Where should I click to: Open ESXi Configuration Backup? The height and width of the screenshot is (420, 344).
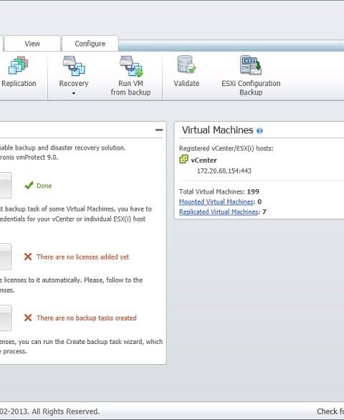251,75
